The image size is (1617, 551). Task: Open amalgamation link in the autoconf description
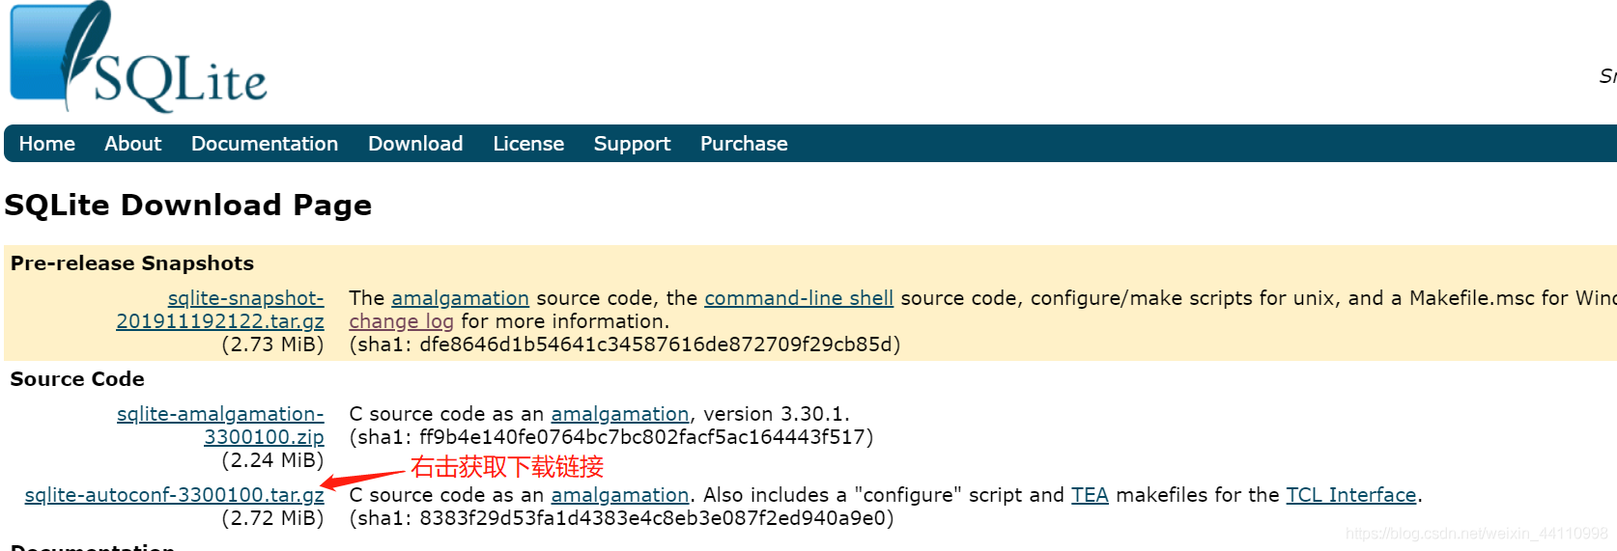619,495
